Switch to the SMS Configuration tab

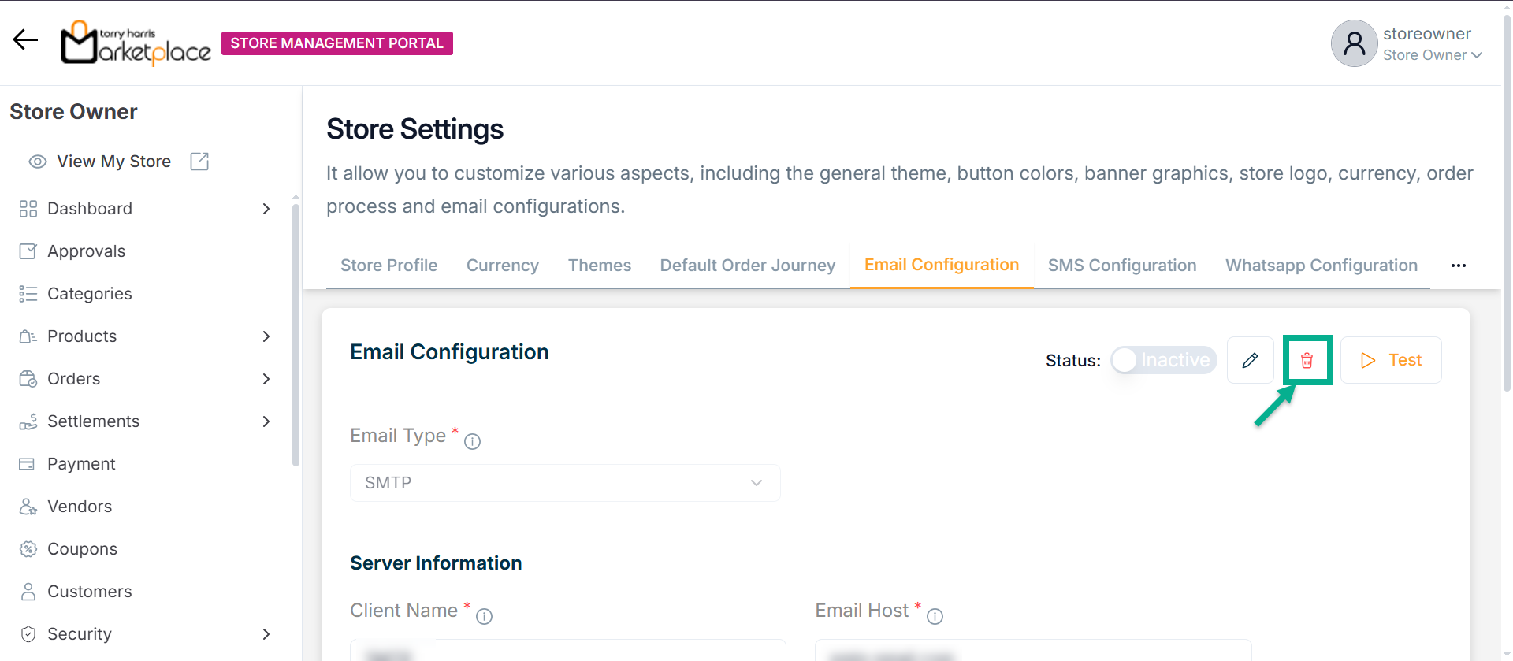coord(1121,266)
